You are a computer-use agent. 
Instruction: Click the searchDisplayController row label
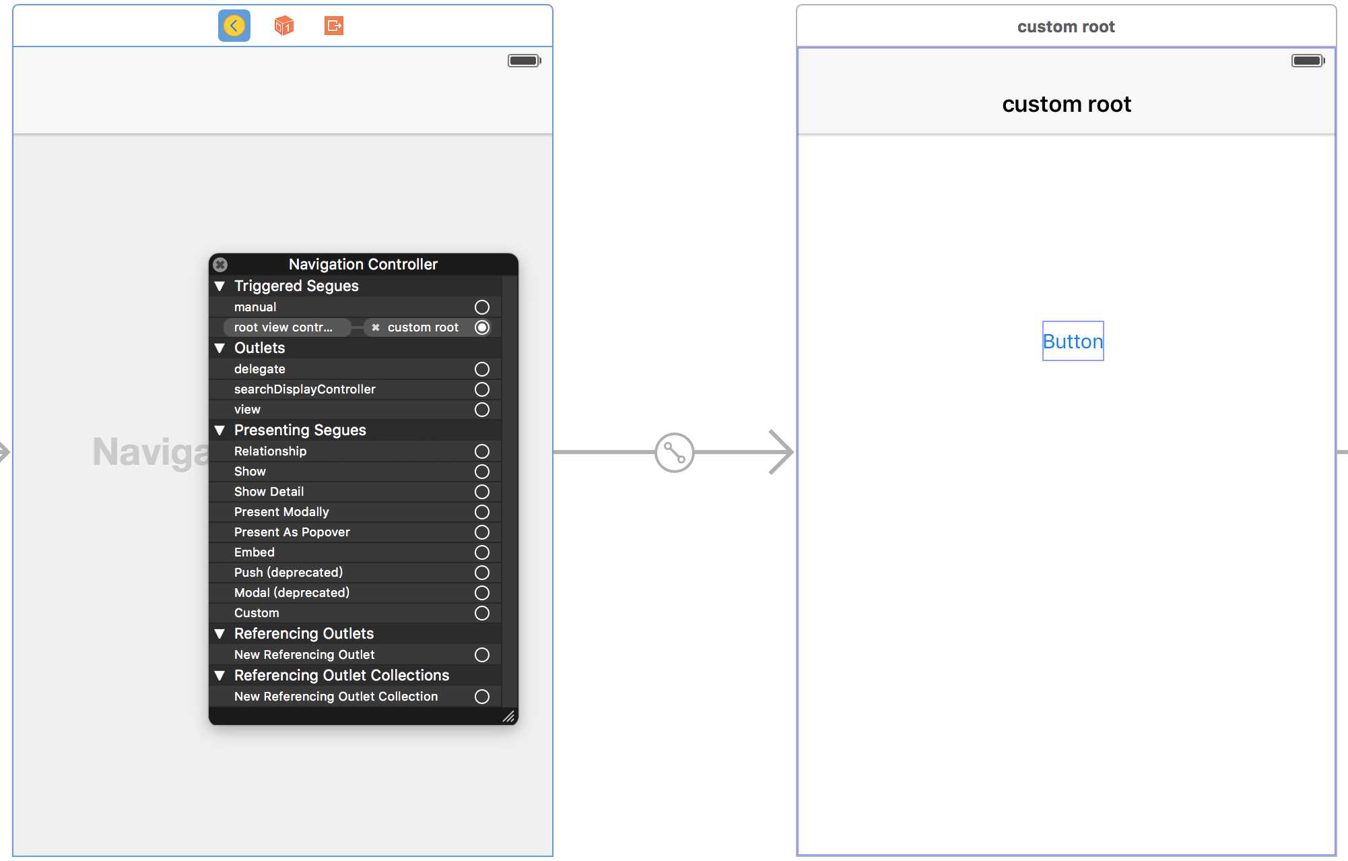pyautogui.click(x=305, y=389)
